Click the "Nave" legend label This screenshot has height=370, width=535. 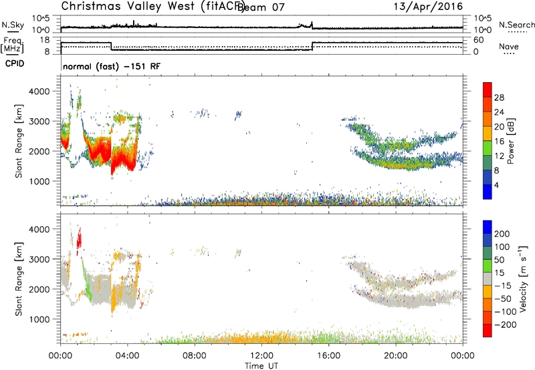click(x=509, y=46)
